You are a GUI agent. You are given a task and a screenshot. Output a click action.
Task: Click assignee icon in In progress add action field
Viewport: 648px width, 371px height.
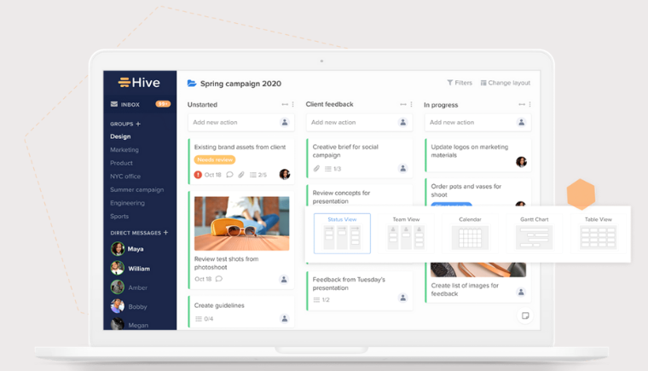(x=521, y=122)
